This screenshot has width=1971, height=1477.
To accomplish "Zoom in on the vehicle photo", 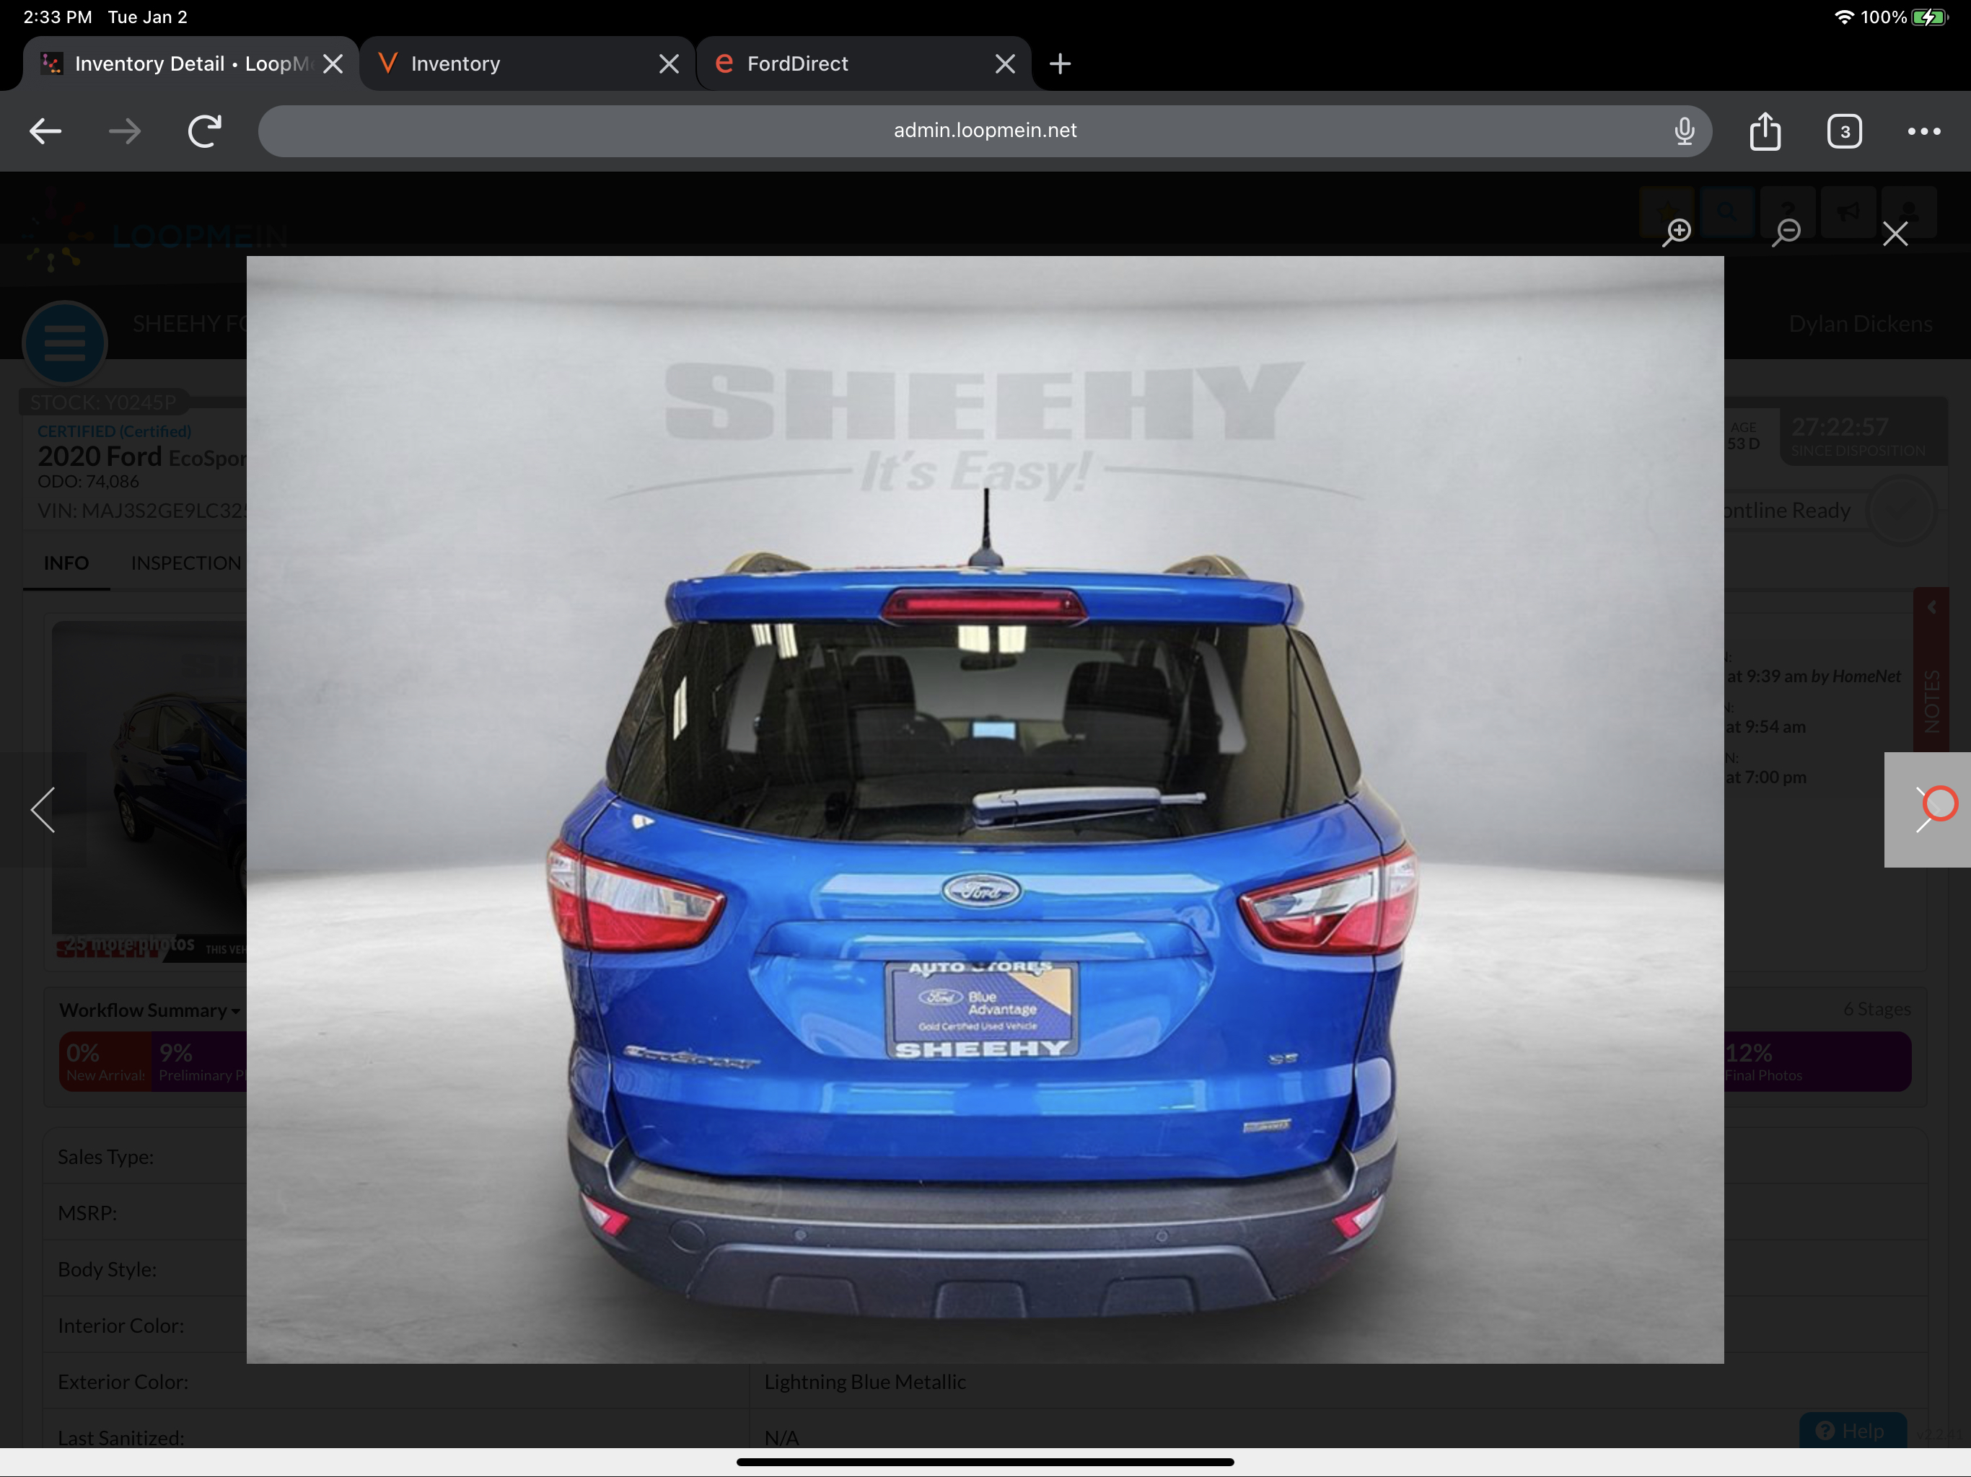I will (1677, 232).
